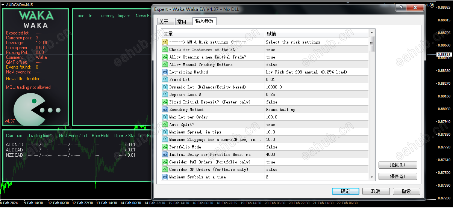Click the Consider GP Orders row icon

coord(165,169)
